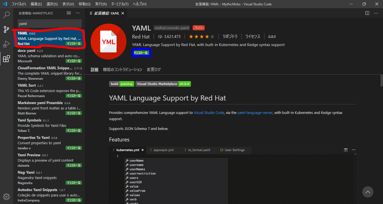Screen dimensions: 383x204
Task: Select docs-yaml in extension list
Action: pyautogui.click(x=49, y=56)
